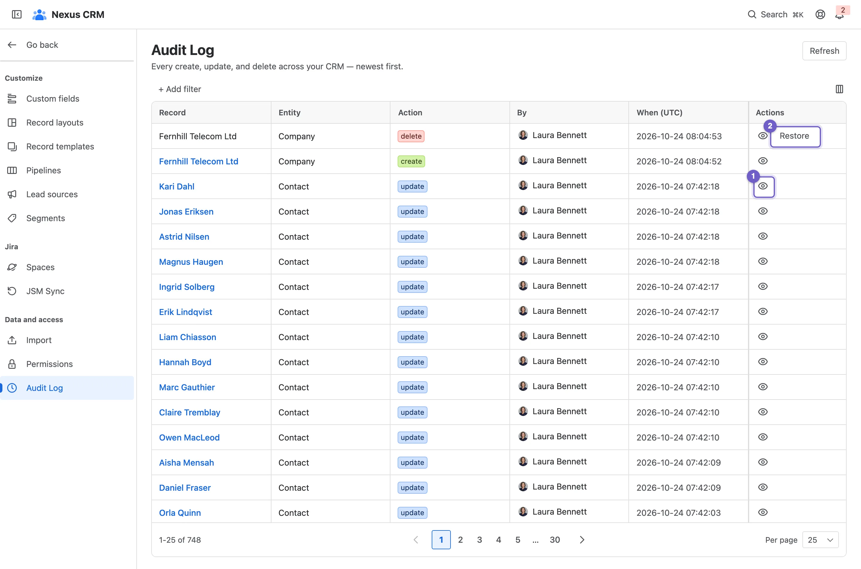Click Restore for Fernhill Telecom

pos(795,136)
